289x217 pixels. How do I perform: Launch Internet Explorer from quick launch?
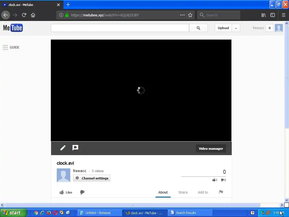click(42, 213)
